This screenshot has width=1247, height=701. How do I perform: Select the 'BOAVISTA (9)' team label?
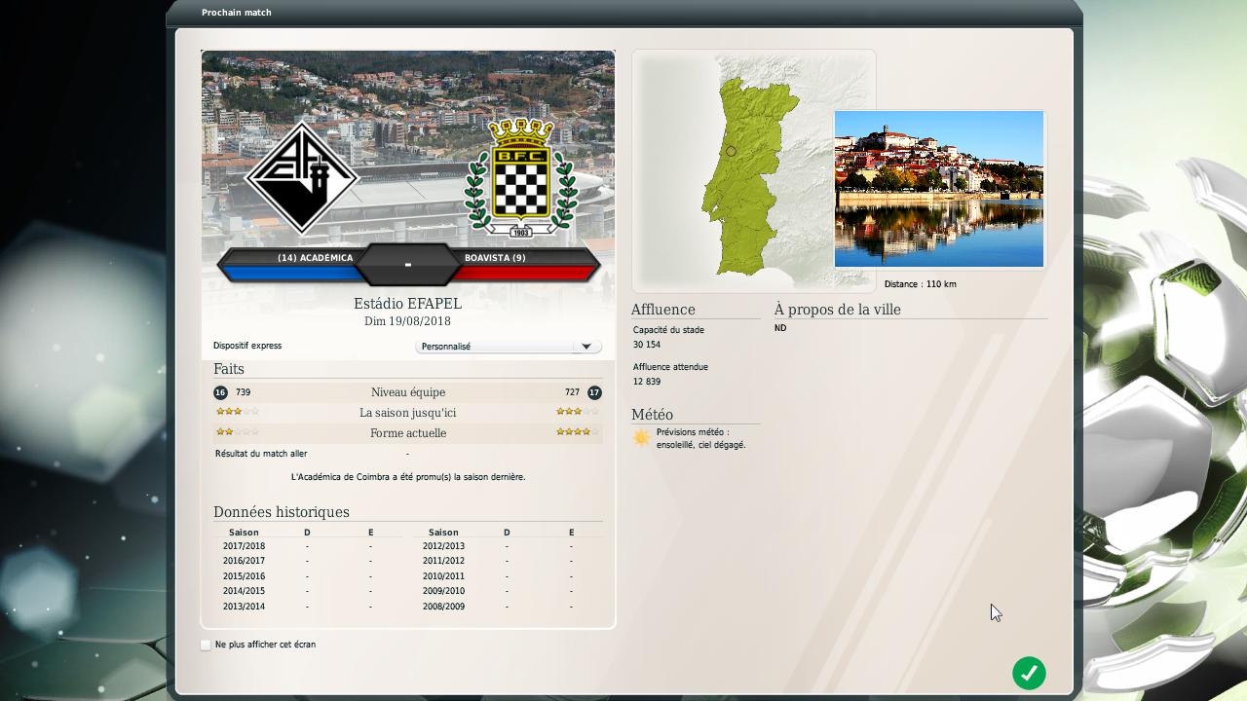coord(495,258)
